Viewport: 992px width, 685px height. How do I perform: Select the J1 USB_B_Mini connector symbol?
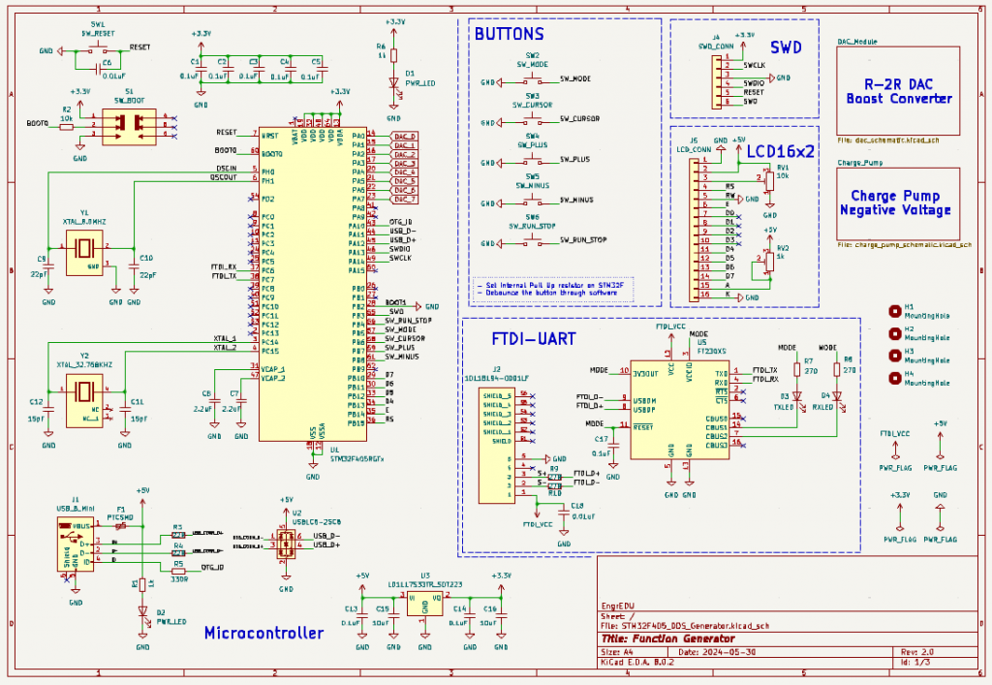(76, 545)
